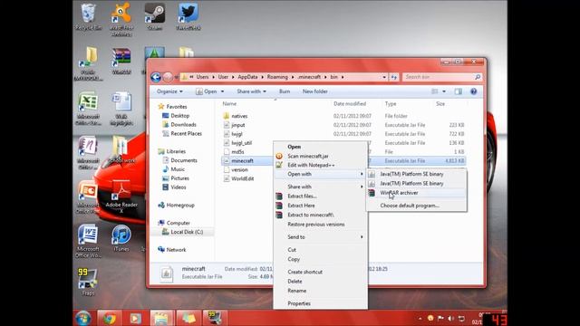Click AppData in the breadcrumb path
Viewport: 580px width, 326px height.
(247, 77)
